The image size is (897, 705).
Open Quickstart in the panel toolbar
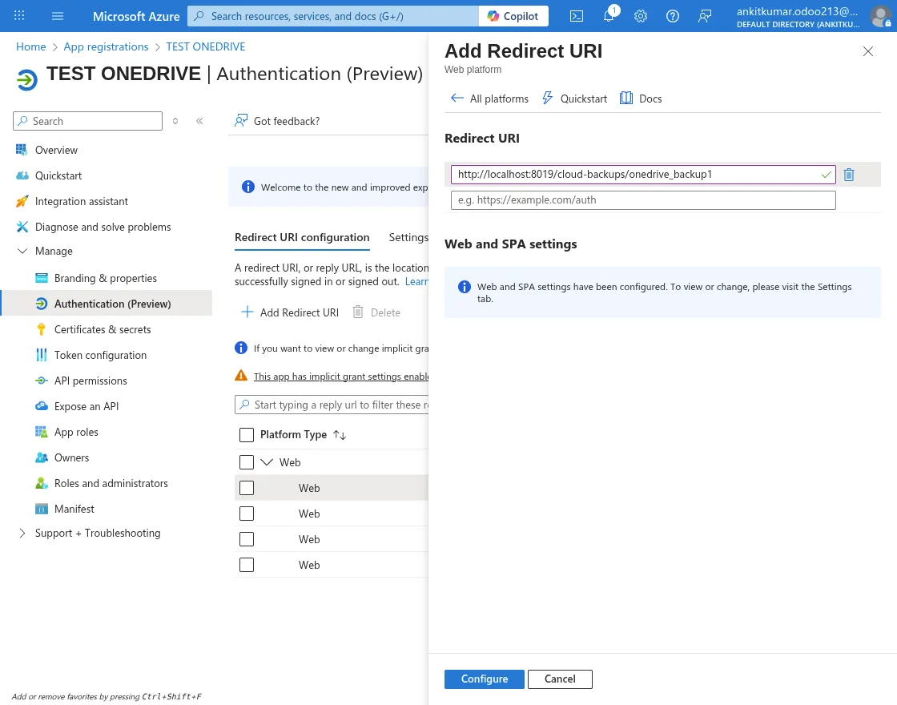coord(575,99)
